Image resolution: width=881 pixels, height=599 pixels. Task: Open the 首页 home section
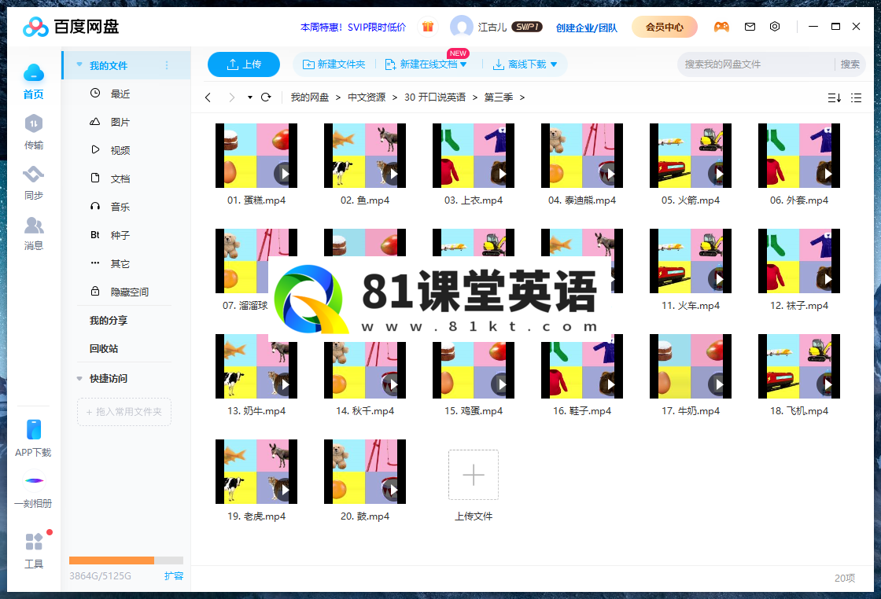[x=33, y=82]
